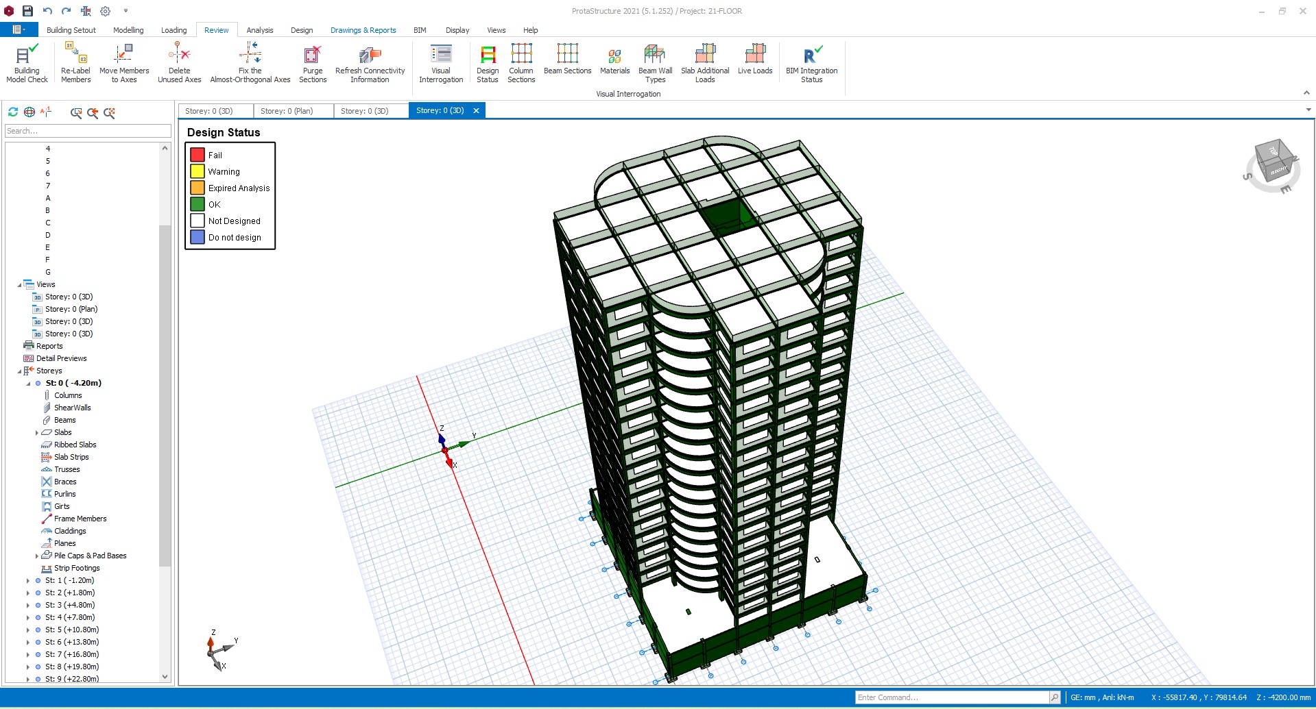This screenshot has width=1316, height=709.
Task: Open the Building Setout tab
Action: [71, 30]
